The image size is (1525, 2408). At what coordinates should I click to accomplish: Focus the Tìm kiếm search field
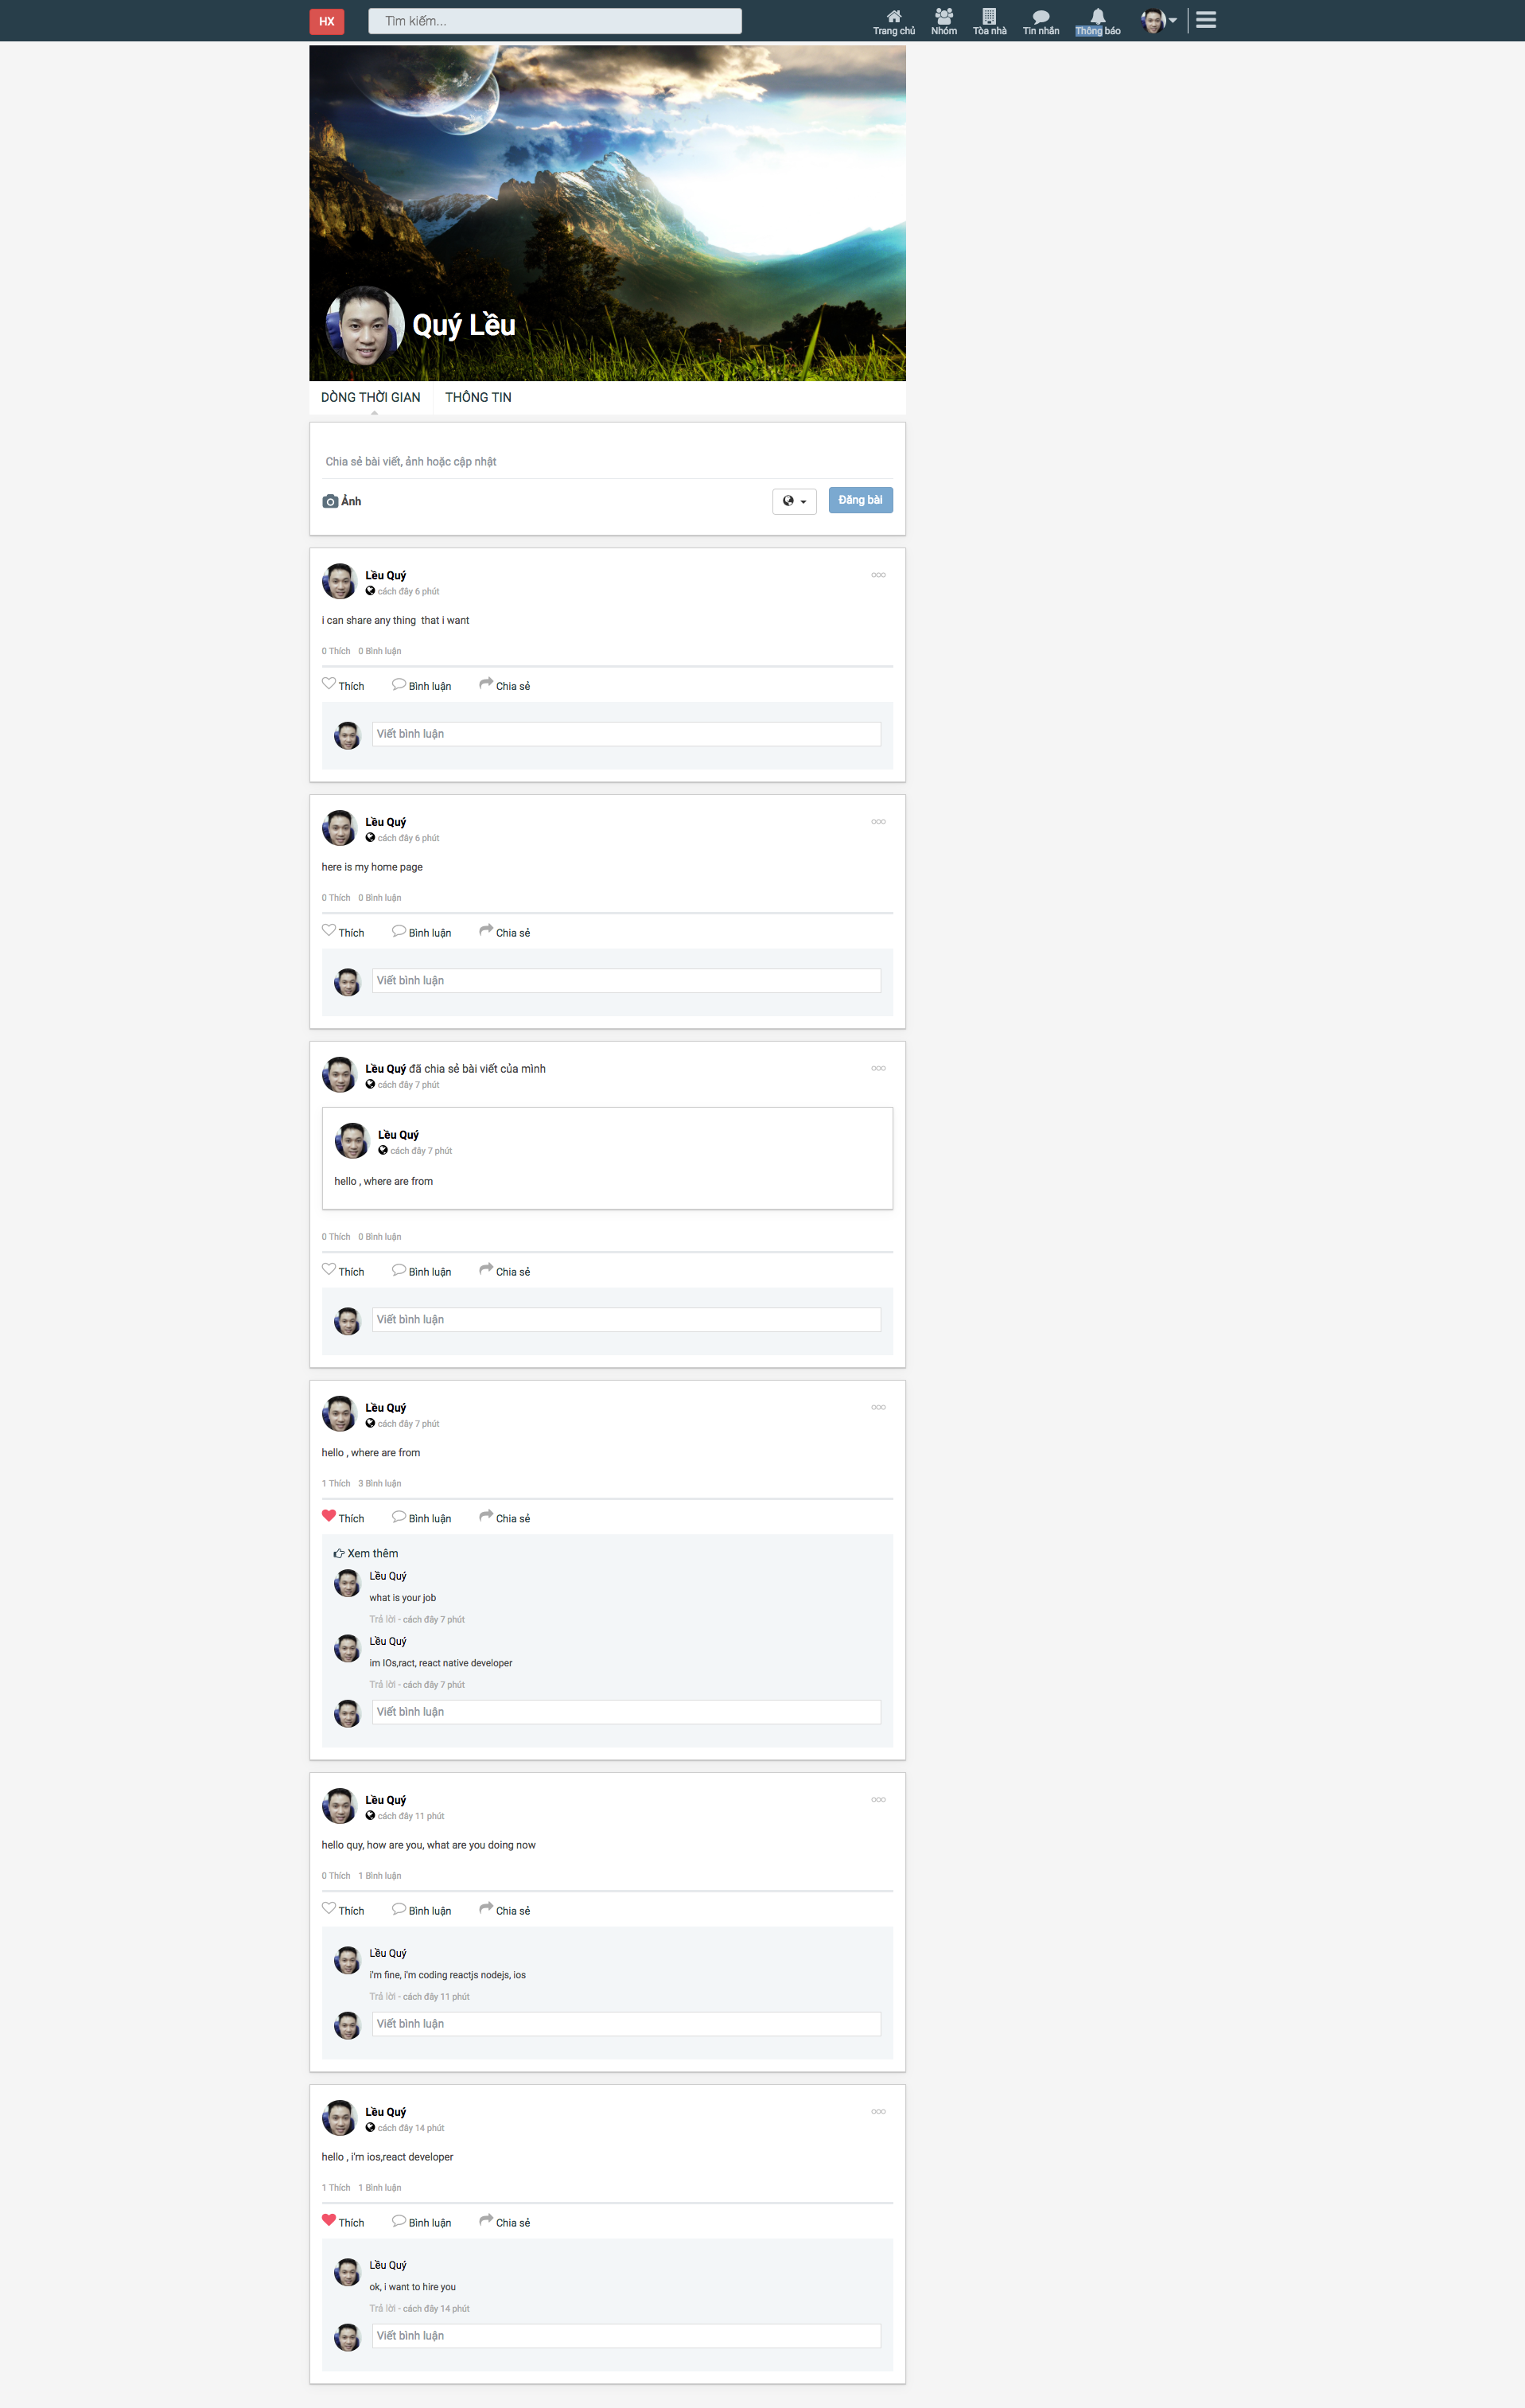555,21
